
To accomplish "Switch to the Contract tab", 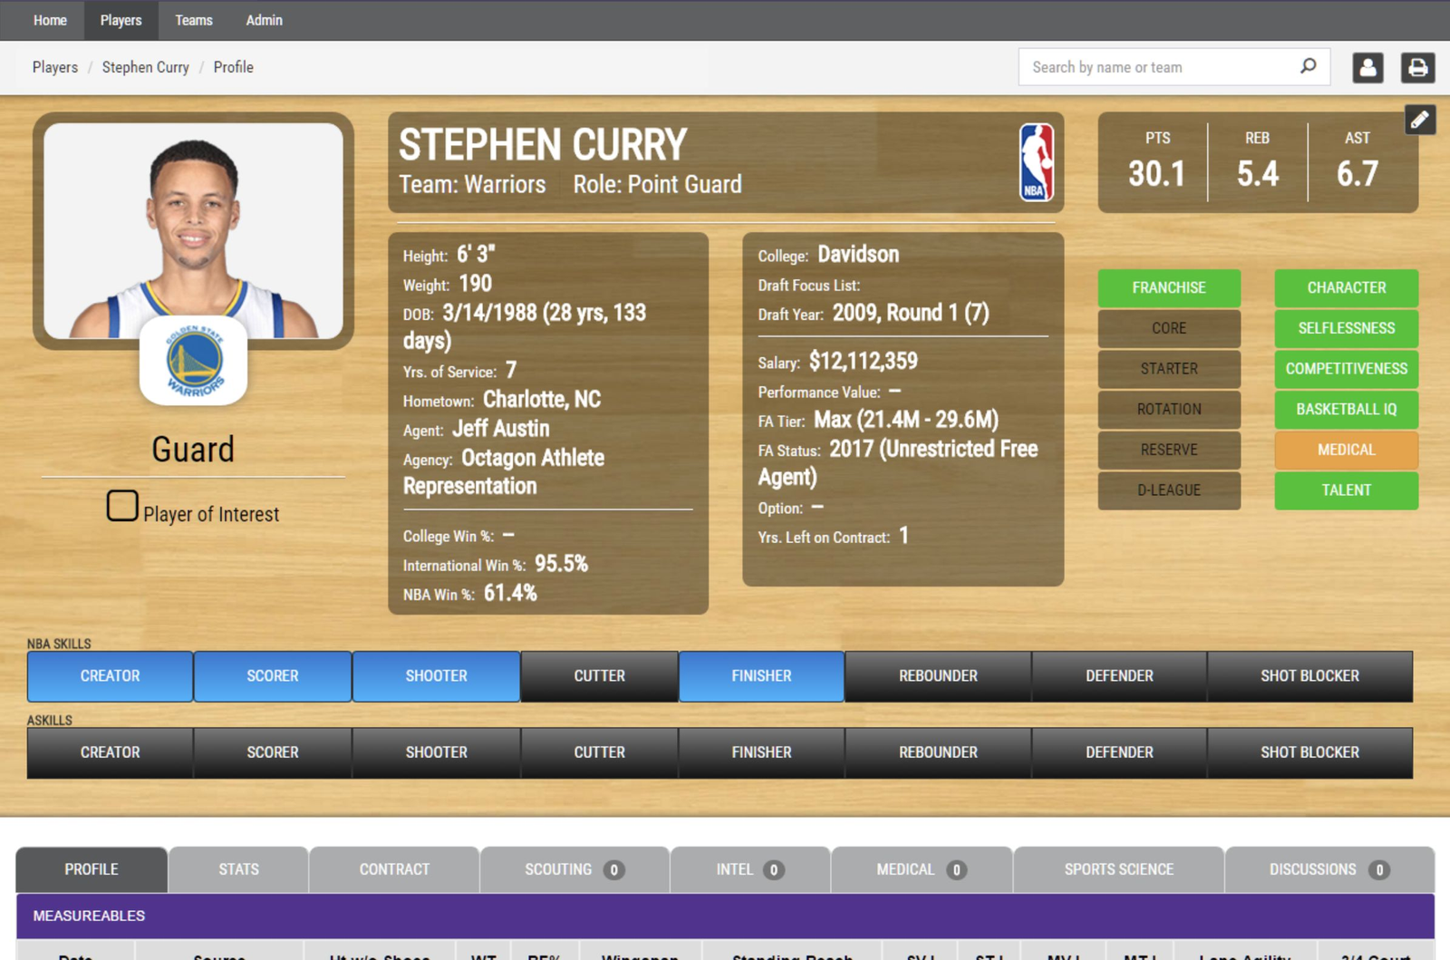I will [394, 869].
